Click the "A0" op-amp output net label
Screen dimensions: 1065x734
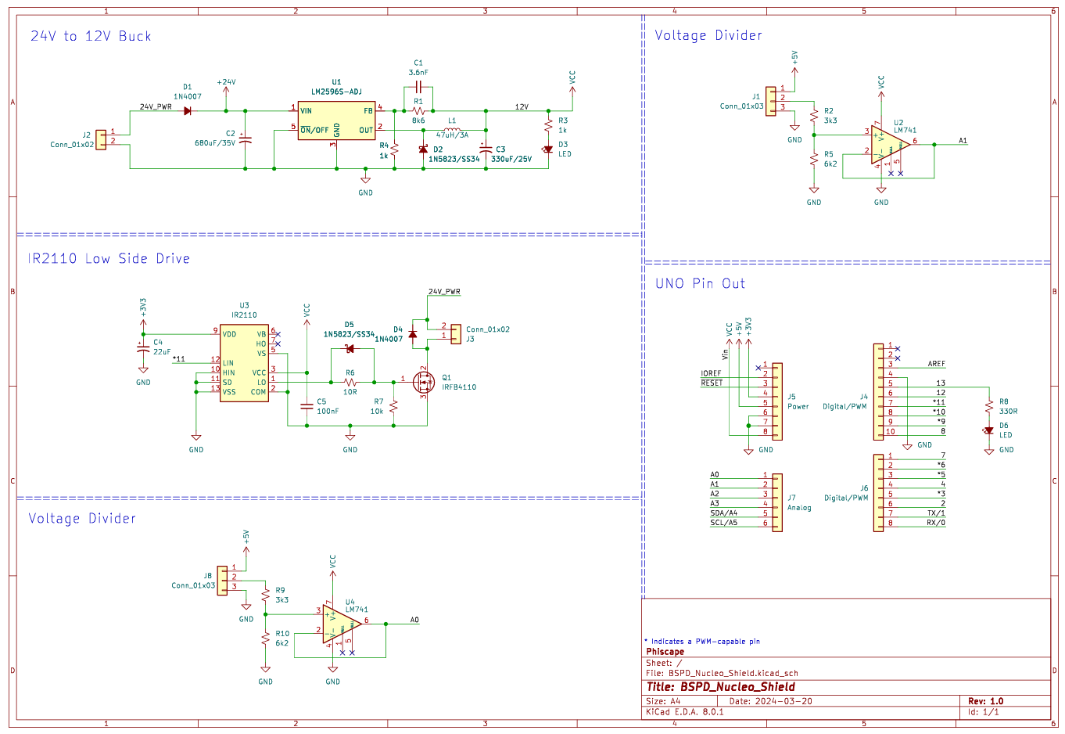[414, 620]
